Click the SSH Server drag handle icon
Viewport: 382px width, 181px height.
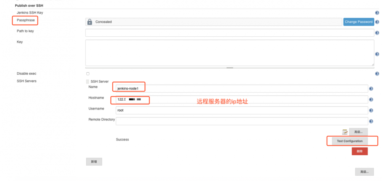tap(87, 82)
